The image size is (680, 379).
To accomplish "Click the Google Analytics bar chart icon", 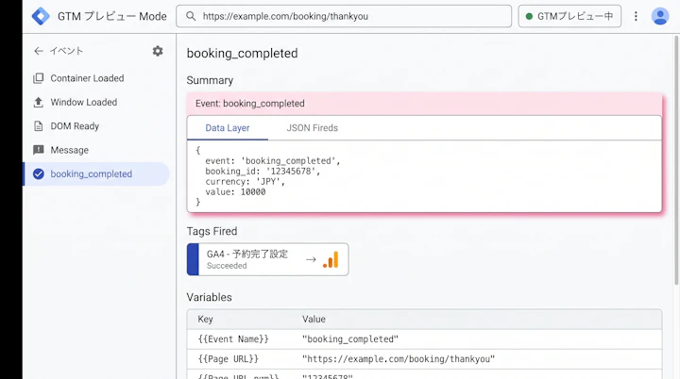I will pyautogui.click(x=331, y=260).
